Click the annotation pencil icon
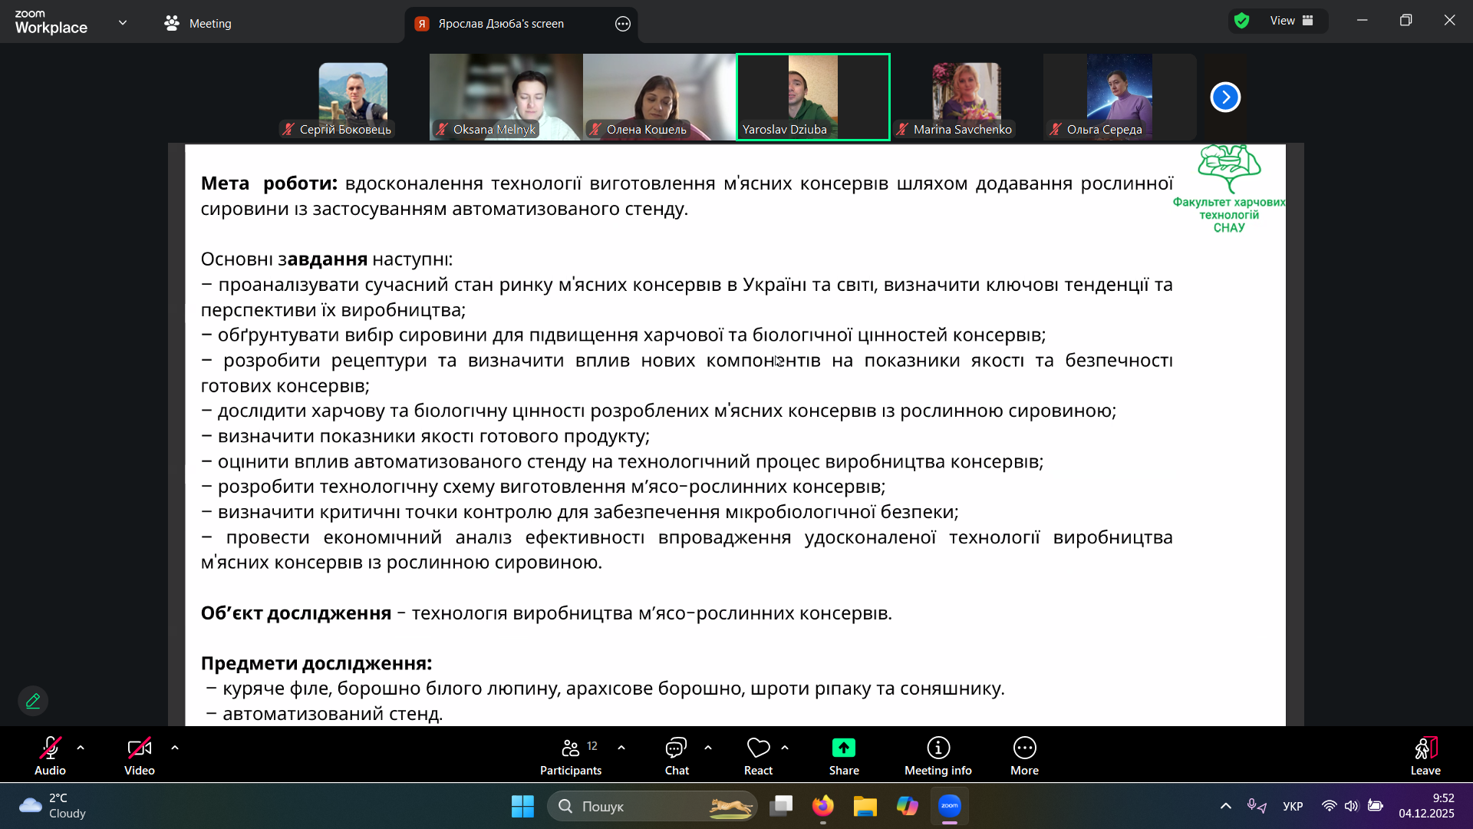Viewport: 1473px width, 829px height. pyautogui.click(x=33, y=701)
